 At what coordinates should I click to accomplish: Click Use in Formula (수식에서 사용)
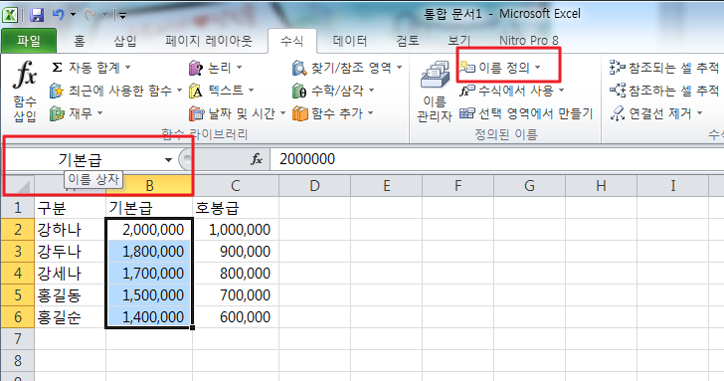511,91
